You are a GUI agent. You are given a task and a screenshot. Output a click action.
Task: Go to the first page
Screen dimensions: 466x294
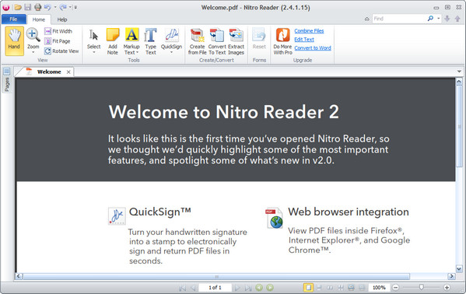coord(183,288)
